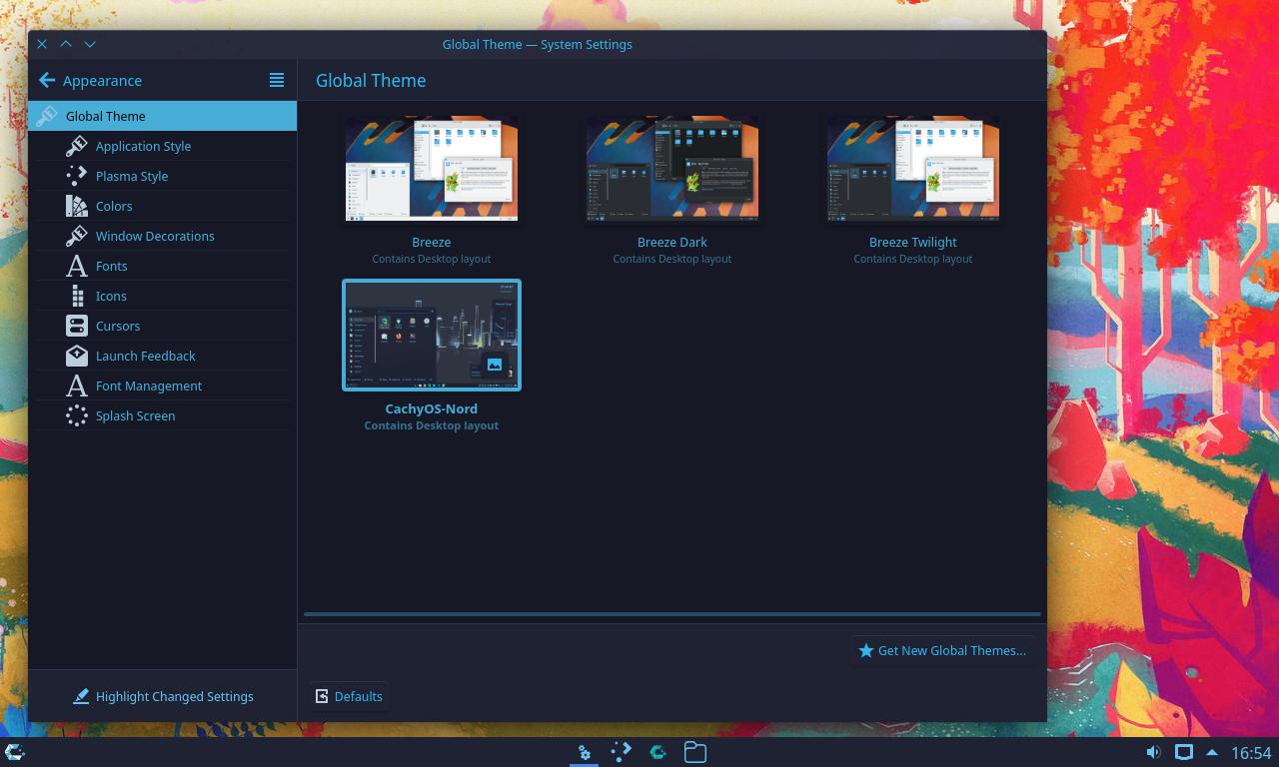Click Get New Global Themes button
This screenshot has height=767, width=1279.
tap(942, 650)
